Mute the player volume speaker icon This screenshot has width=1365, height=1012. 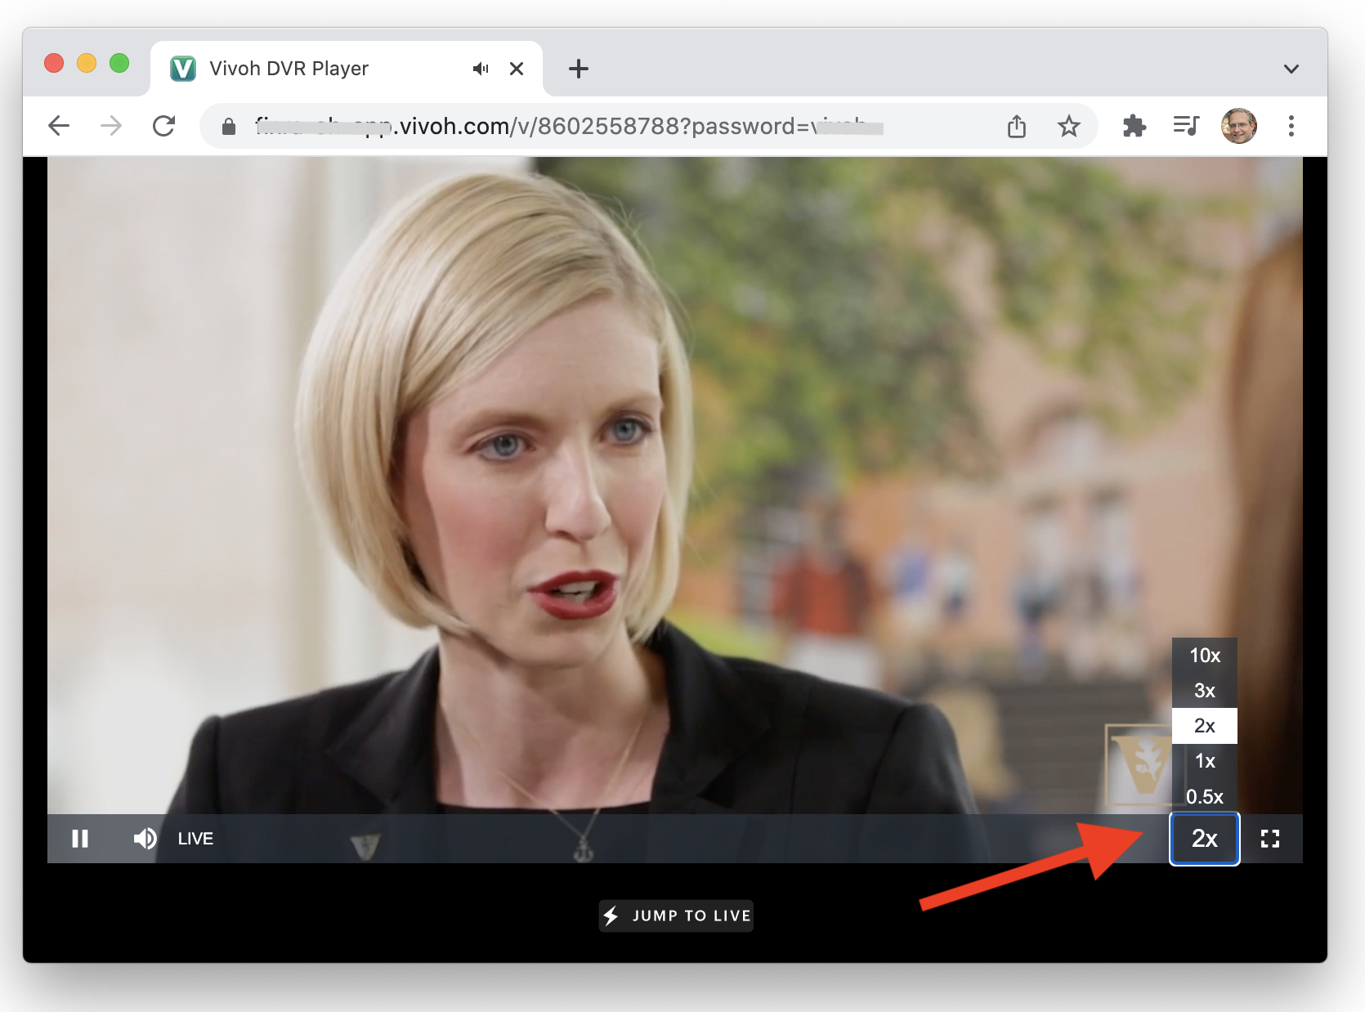click(145, 839)
